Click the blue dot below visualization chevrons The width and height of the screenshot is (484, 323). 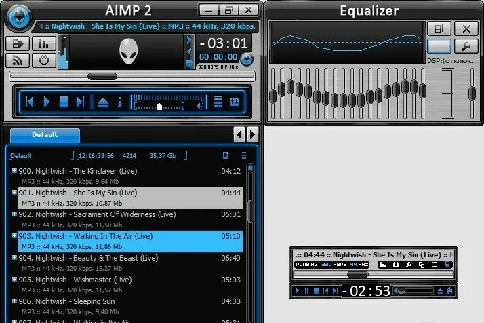(x=189, y=63)
